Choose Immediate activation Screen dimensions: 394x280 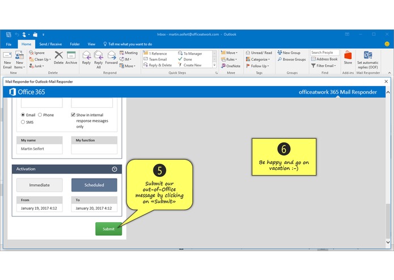(40, 185)
